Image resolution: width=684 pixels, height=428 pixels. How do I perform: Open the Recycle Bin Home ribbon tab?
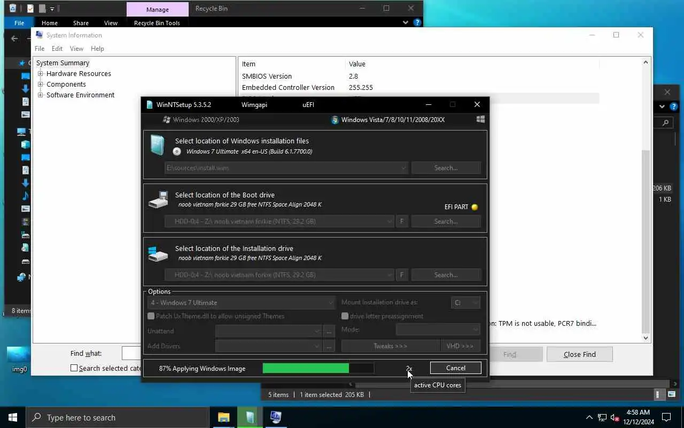click(50, 23)
